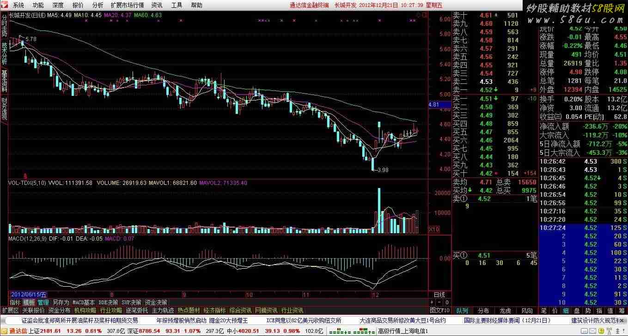The image size is (628, 336).
Task: Open the 深度 menu
Action: 58,5
